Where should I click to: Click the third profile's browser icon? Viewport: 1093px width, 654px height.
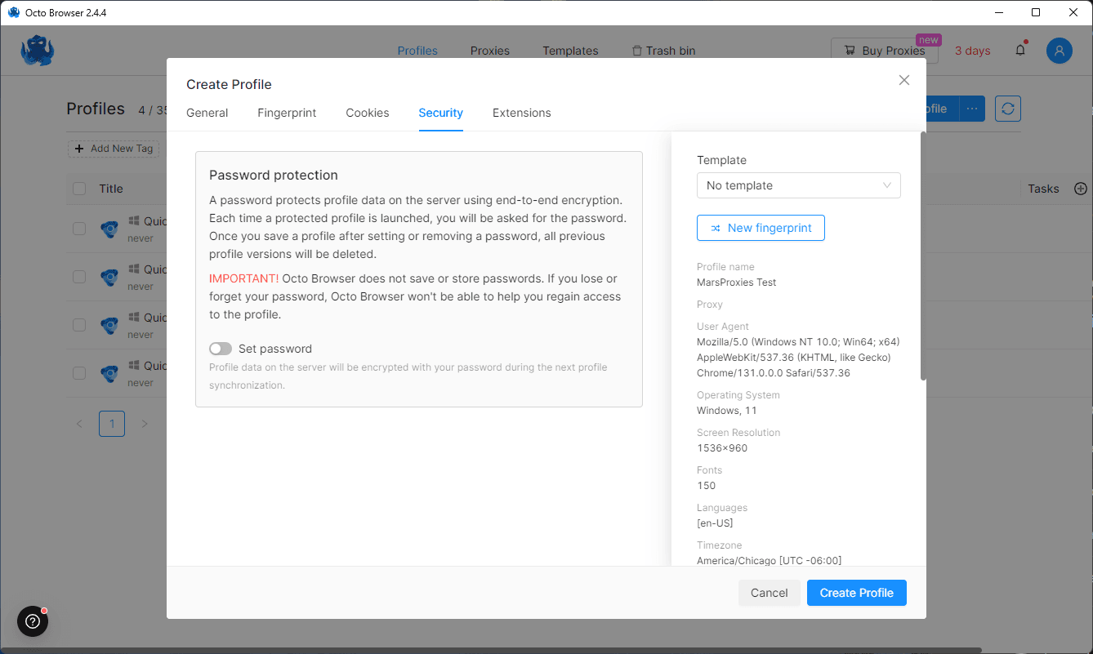click(109, 325)
